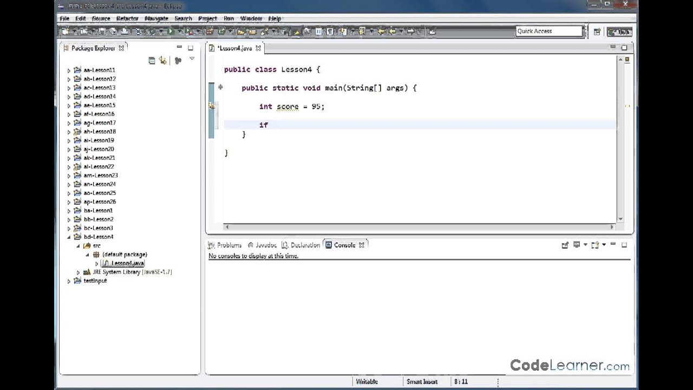693x390 pixels.
Task: Expand the bc-Lesson3 project
Action: [69, 228]
